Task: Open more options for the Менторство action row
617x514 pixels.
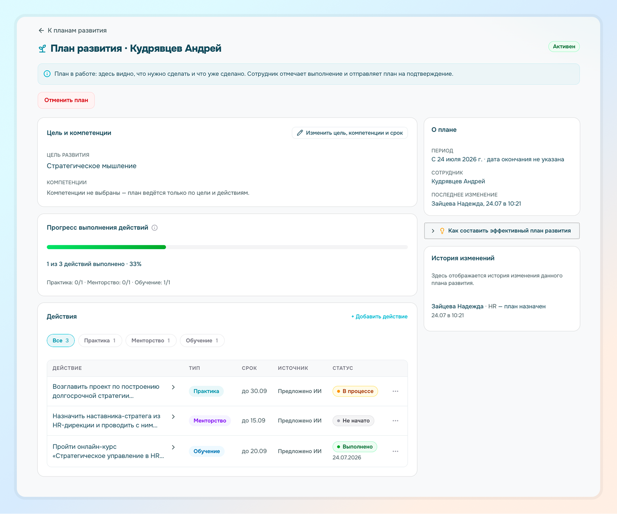Action: pyautogui.click(x=395, y=421)
